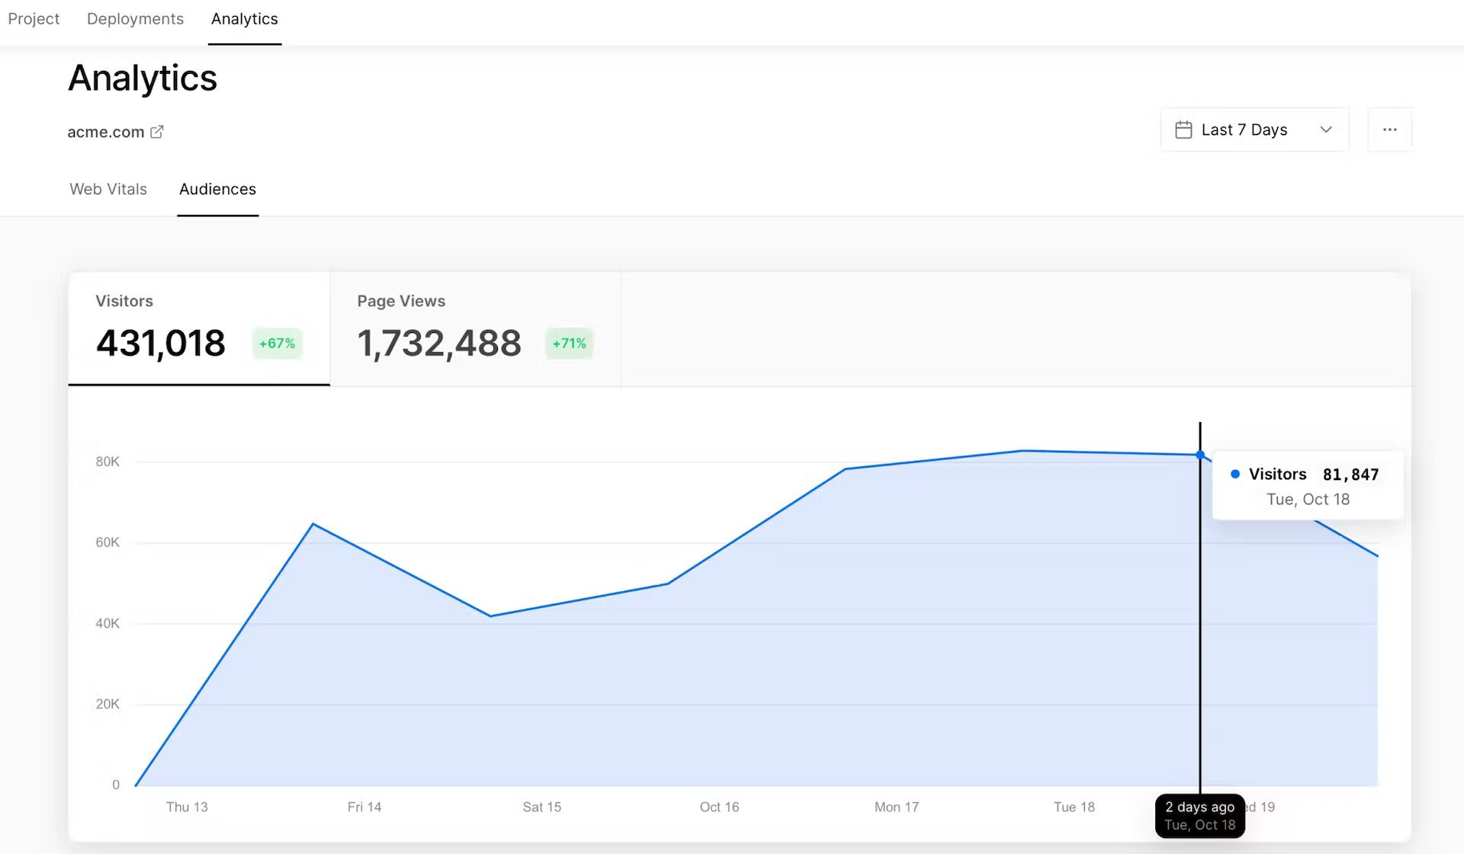Select the Visitors metric card
Image resolution: width=1464 pixels, height=854 pixels.
coord(198,328)
